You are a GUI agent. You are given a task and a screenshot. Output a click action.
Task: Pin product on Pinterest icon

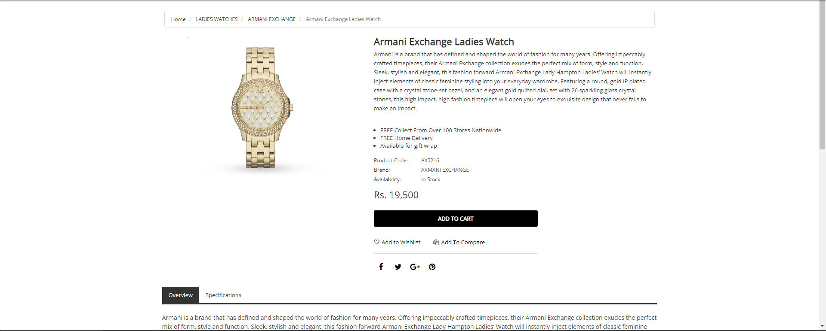432,267
